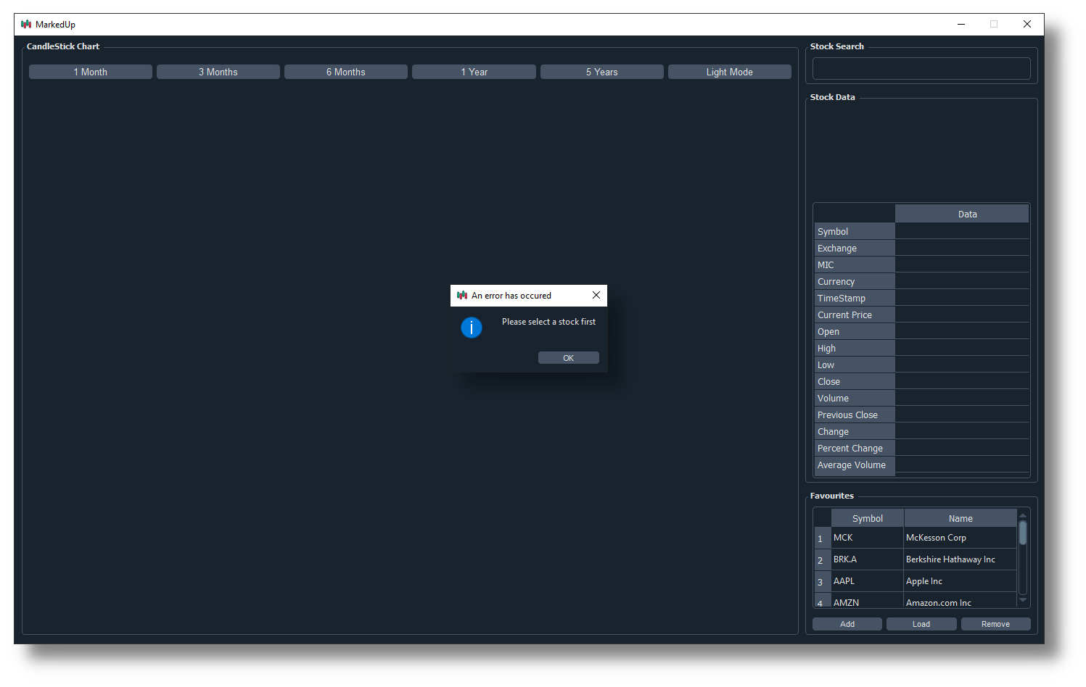
Task: Close the MarkedUp window
Action: [1027, 24]
